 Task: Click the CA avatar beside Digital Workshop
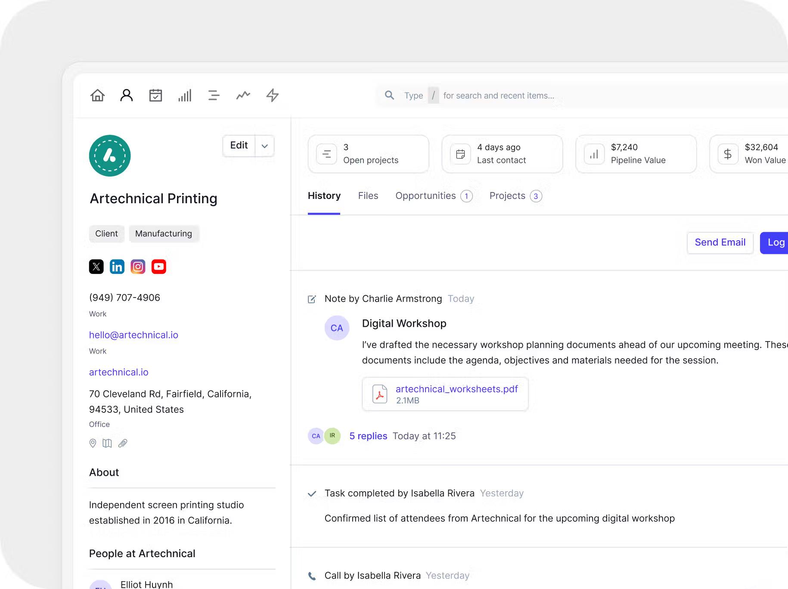coord(337,328)
